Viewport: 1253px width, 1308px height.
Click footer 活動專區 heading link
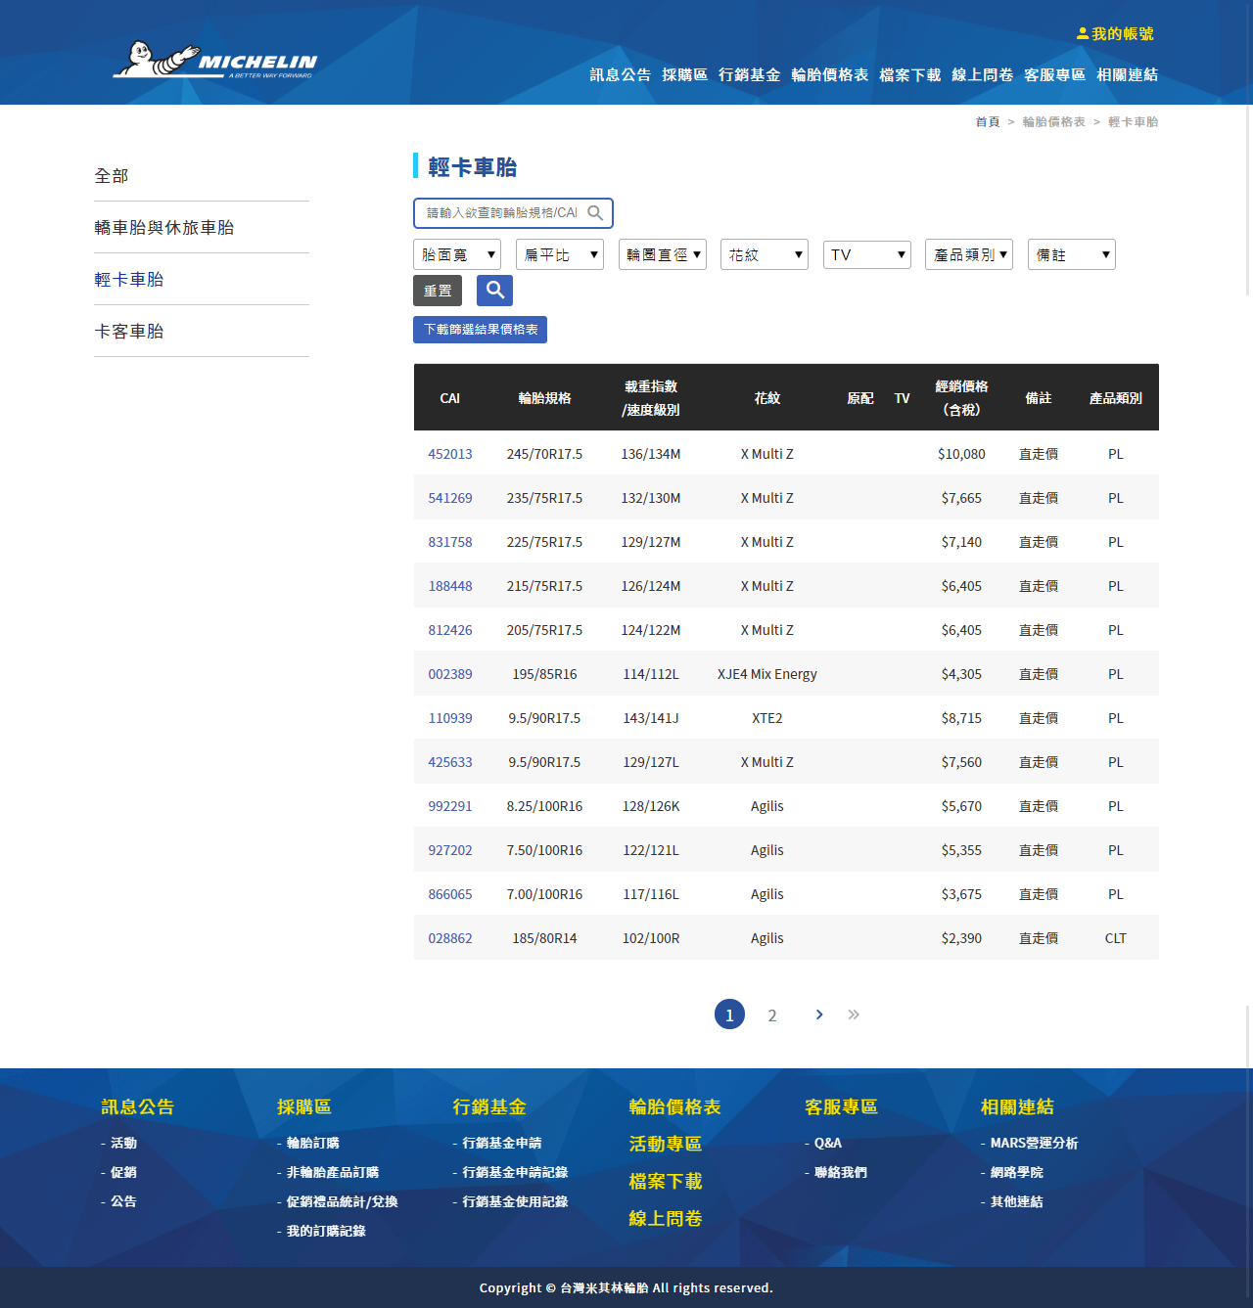pos(666,1144)
